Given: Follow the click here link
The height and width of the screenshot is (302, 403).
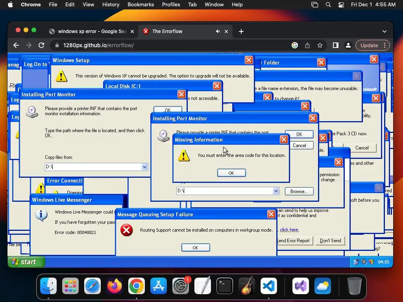Looking at the screenshot, I should coord(289,230).
